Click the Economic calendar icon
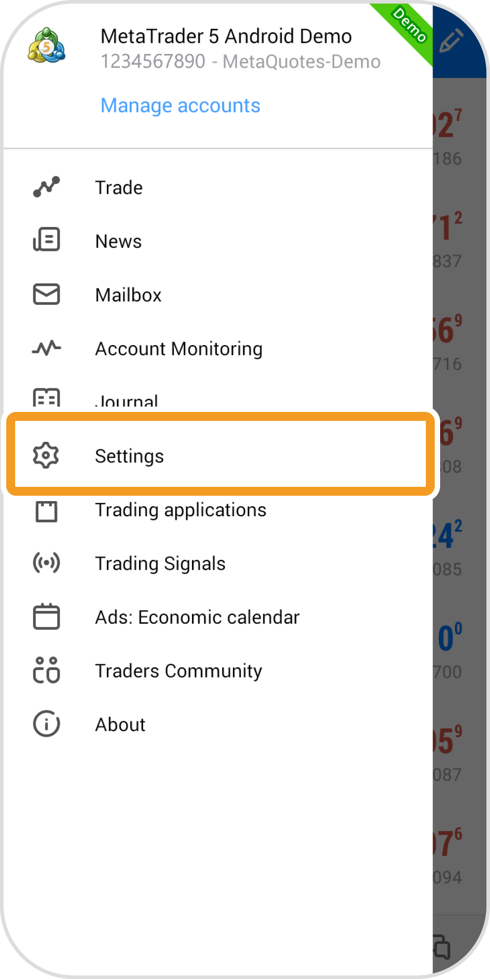 coord(46,617)
